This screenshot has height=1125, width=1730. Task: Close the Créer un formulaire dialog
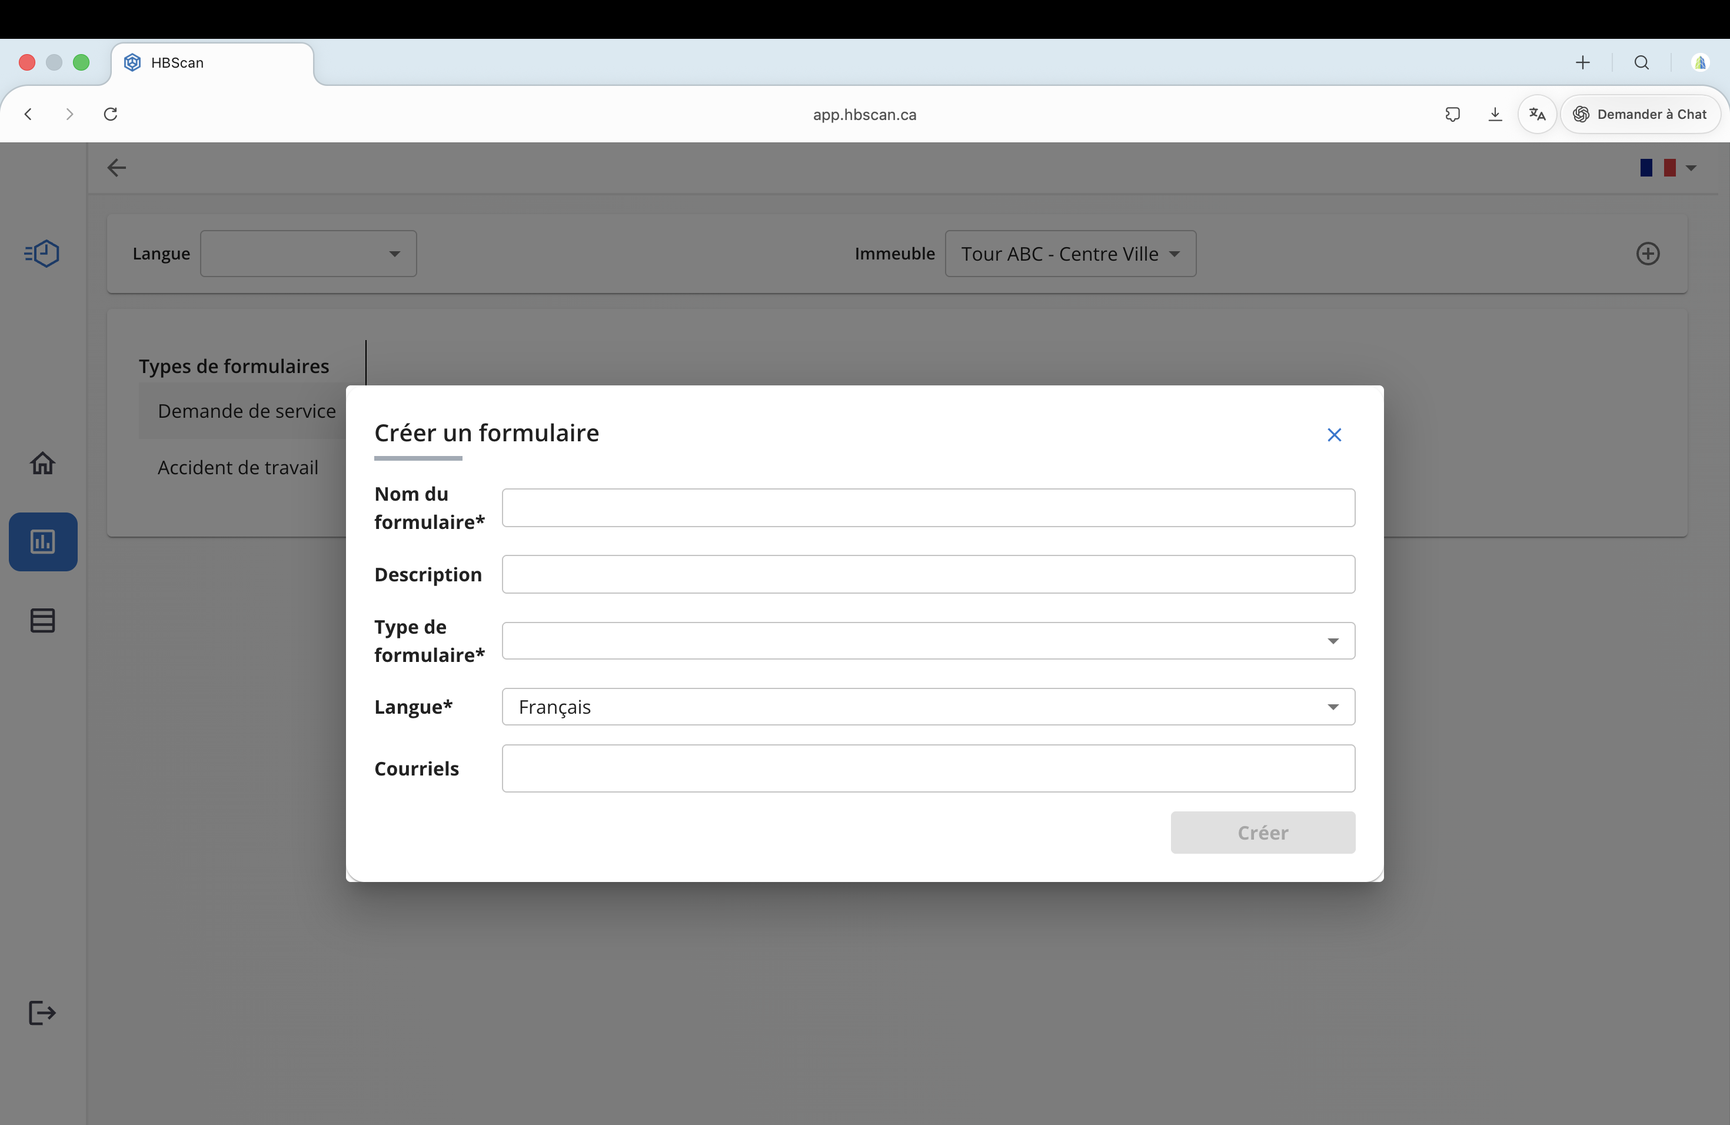pos(1334,435)
